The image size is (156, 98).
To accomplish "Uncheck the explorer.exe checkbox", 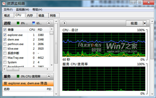I will pyautogui.click(x=5, y=35).
